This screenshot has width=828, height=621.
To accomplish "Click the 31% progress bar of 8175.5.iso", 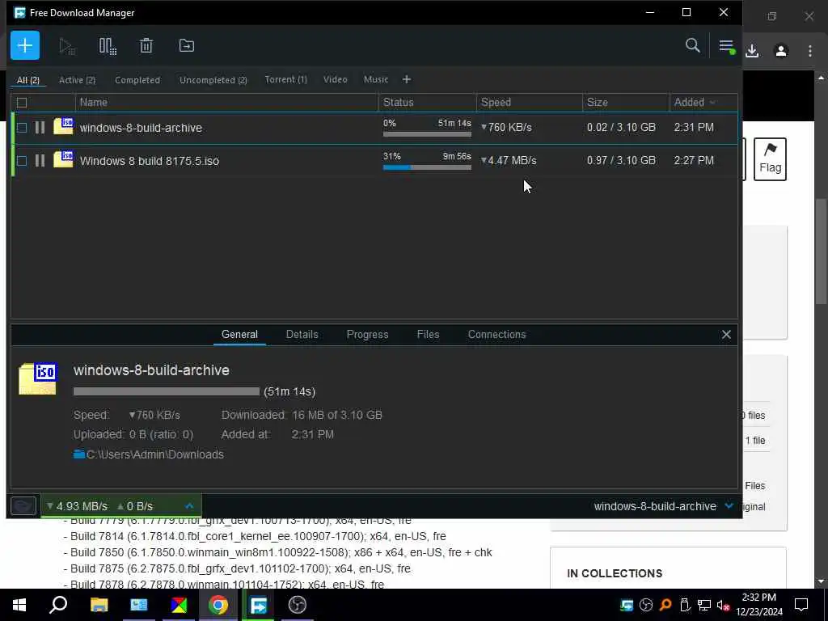I will coord(427,167).
